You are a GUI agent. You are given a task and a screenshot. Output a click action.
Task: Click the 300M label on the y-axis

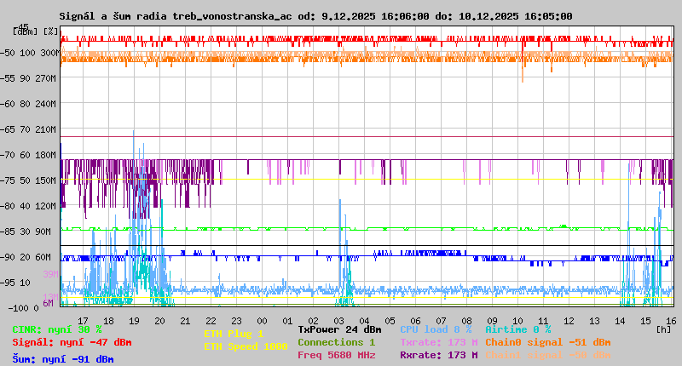click(x=49, y=53)
